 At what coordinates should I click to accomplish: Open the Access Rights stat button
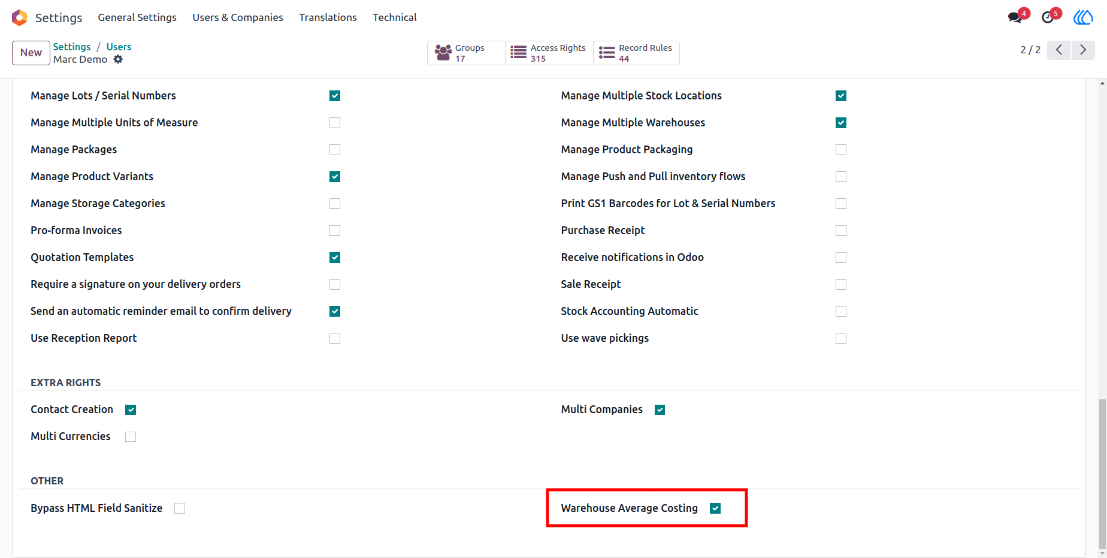click(x=549, y=53)
